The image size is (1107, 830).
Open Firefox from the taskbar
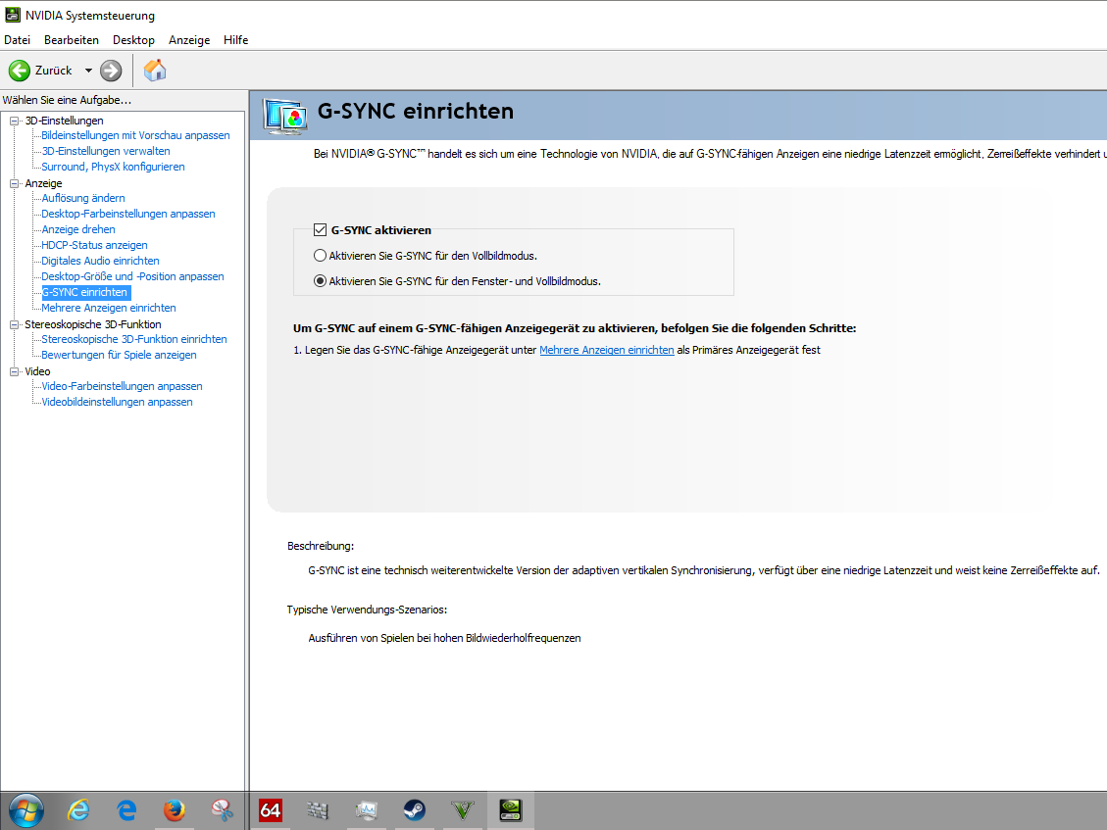(175, 810)
